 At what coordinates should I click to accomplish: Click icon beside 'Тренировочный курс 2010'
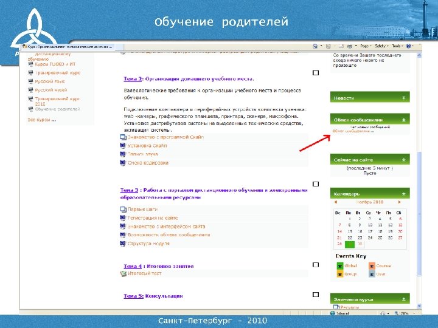[31, 99]
